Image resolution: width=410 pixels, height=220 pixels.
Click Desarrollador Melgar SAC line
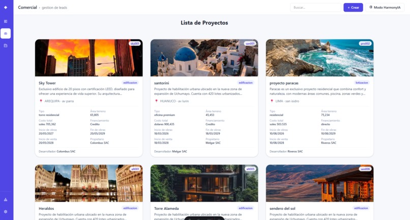click(x=170, y=151)
